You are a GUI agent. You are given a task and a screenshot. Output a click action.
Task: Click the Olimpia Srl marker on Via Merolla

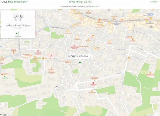click(122, 20)
